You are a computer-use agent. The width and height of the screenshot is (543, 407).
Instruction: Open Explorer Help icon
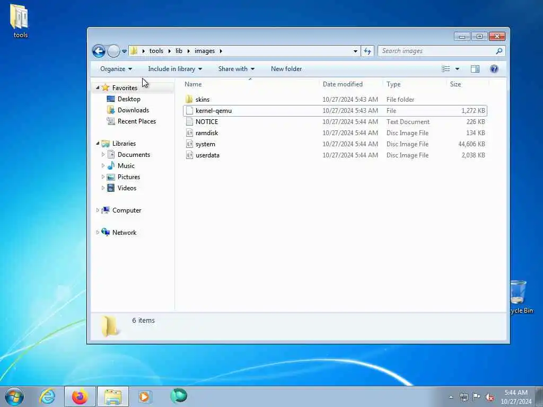(494, 69)
